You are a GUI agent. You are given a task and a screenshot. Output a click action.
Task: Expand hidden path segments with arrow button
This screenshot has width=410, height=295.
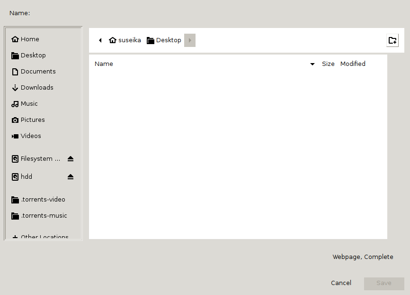coord(189,40)
